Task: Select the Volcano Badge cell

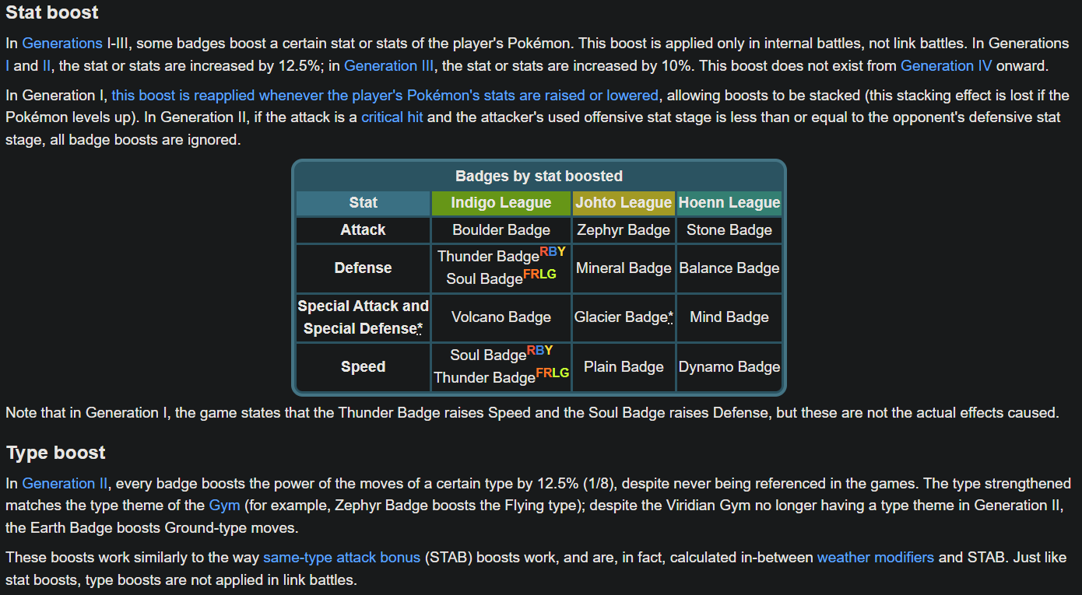Action: tap(501, 317)
